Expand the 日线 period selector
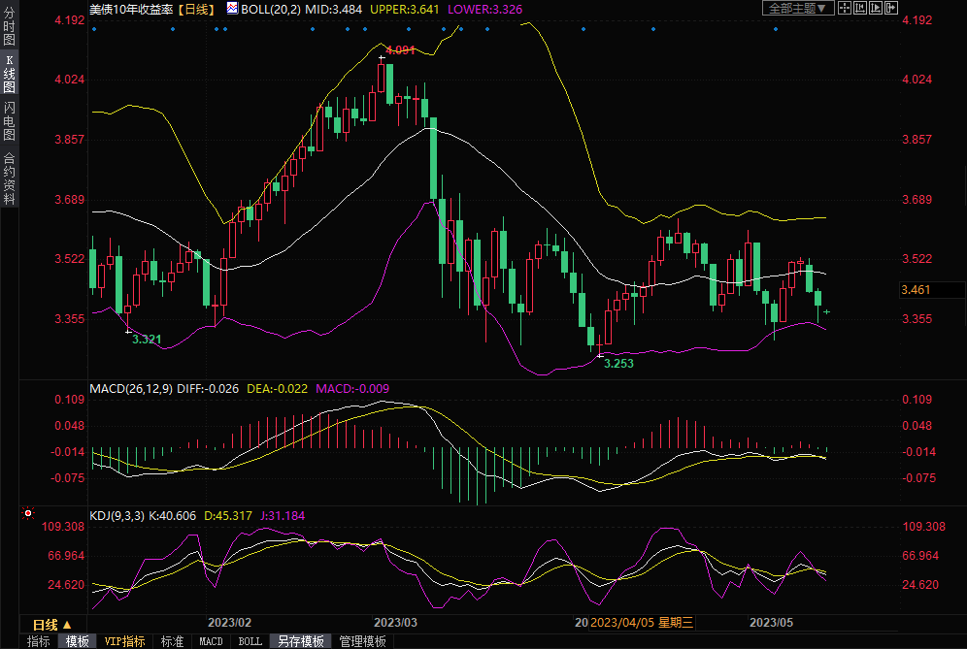The height and width of the screenshot is (649, 967). pos(52,624)
